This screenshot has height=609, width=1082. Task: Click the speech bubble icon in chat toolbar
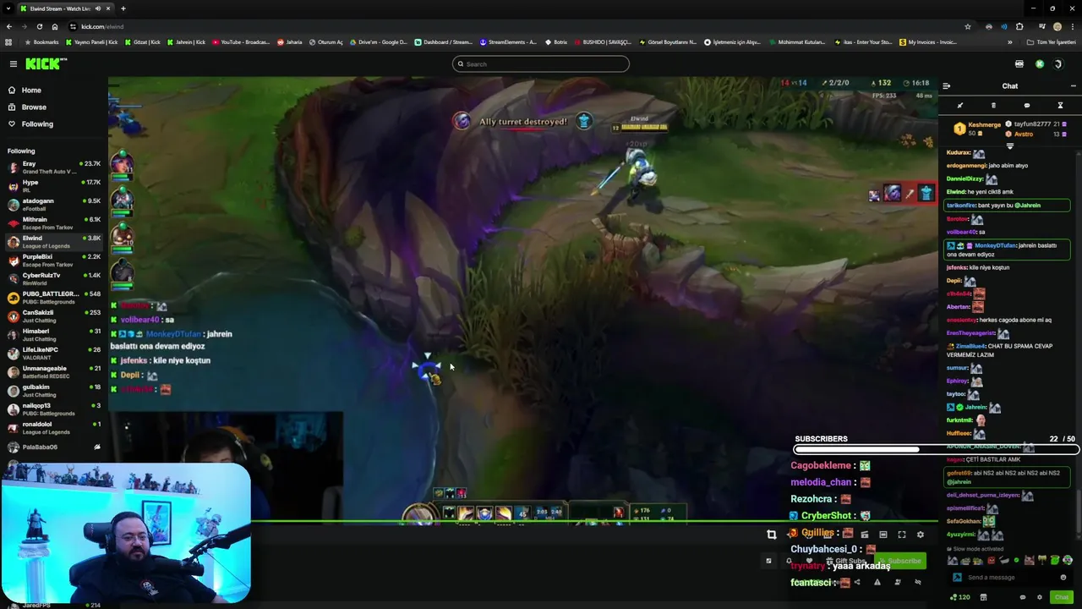[1027, 106]
